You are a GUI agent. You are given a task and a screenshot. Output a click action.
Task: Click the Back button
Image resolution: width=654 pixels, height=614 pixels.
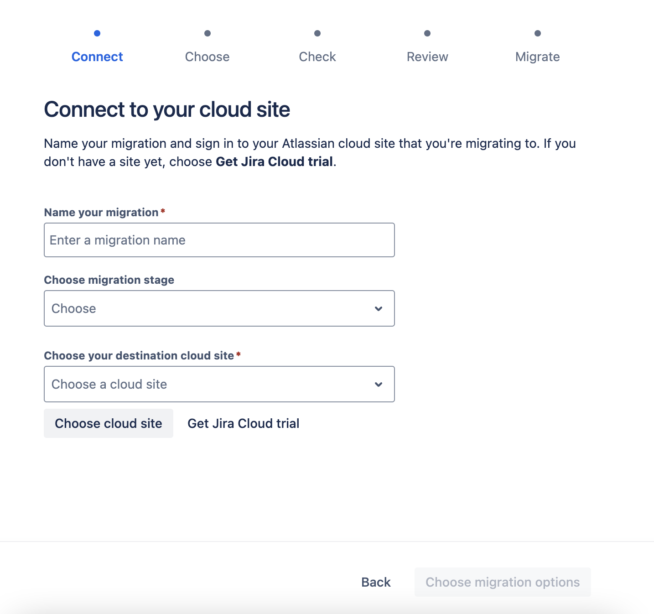[376, 582]
